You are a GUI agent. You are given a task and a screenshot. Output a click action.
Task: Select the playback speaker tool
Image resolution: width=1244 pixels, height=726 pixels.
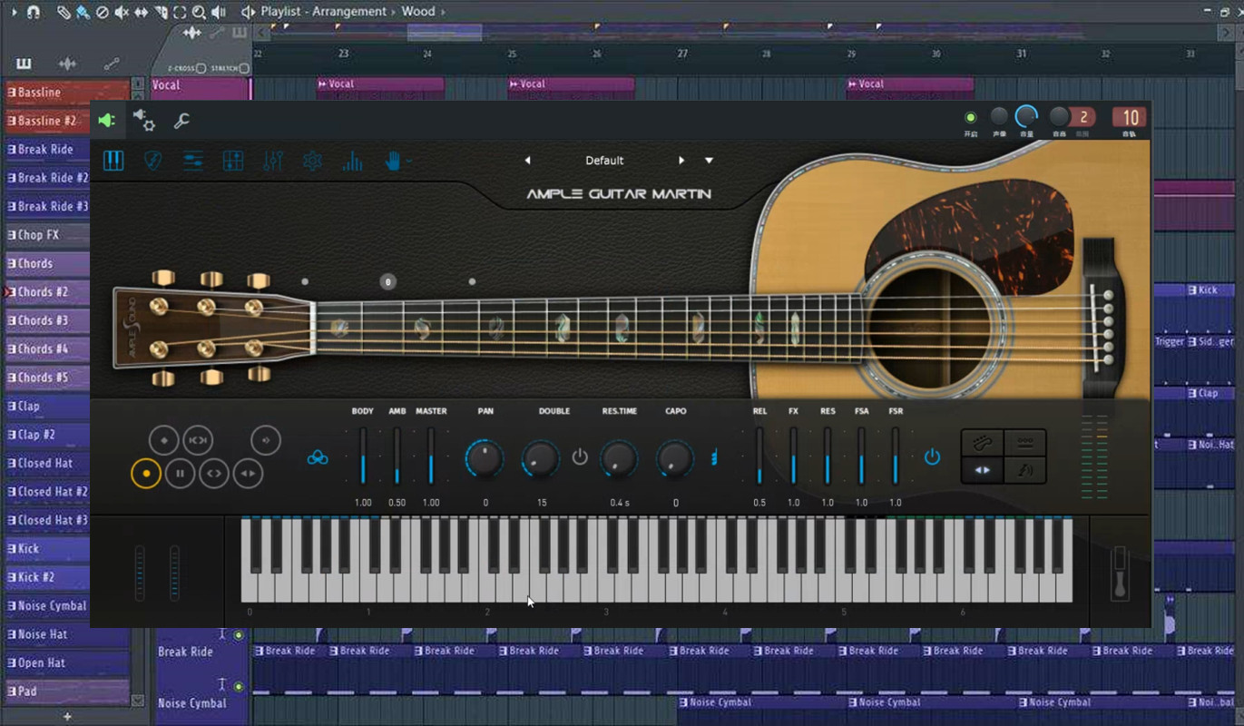coord(219,12)
